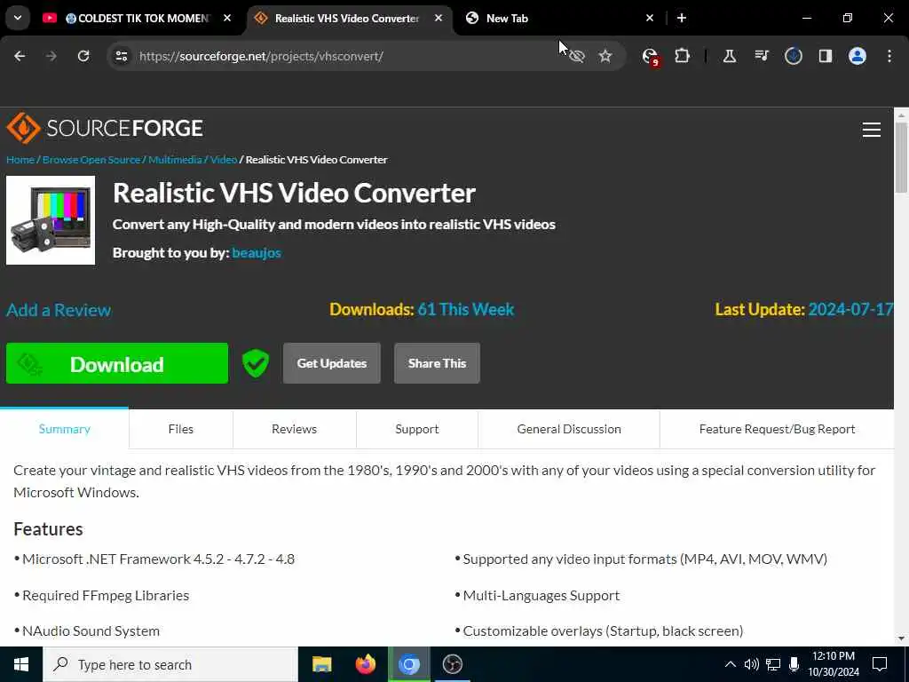Screen dimensions: 909x682
Task: Click the 2024-07-17 last update link
Action: (x=850, y=309)
